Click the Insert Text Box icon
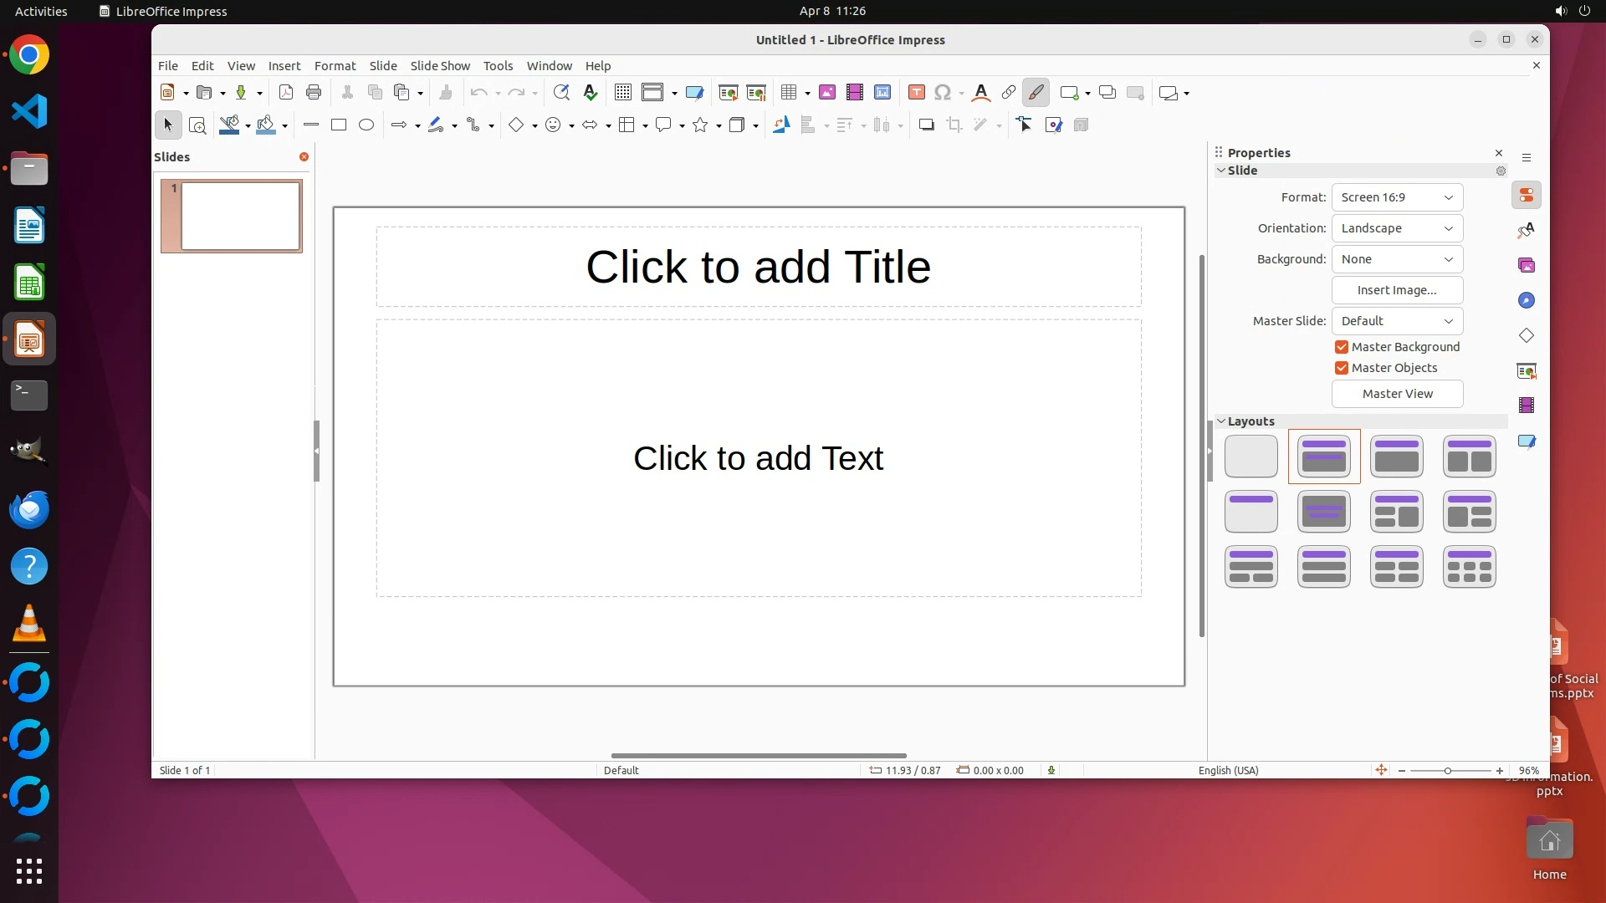Viewport: 1606px width, 903px height. [x=917, y=93]
